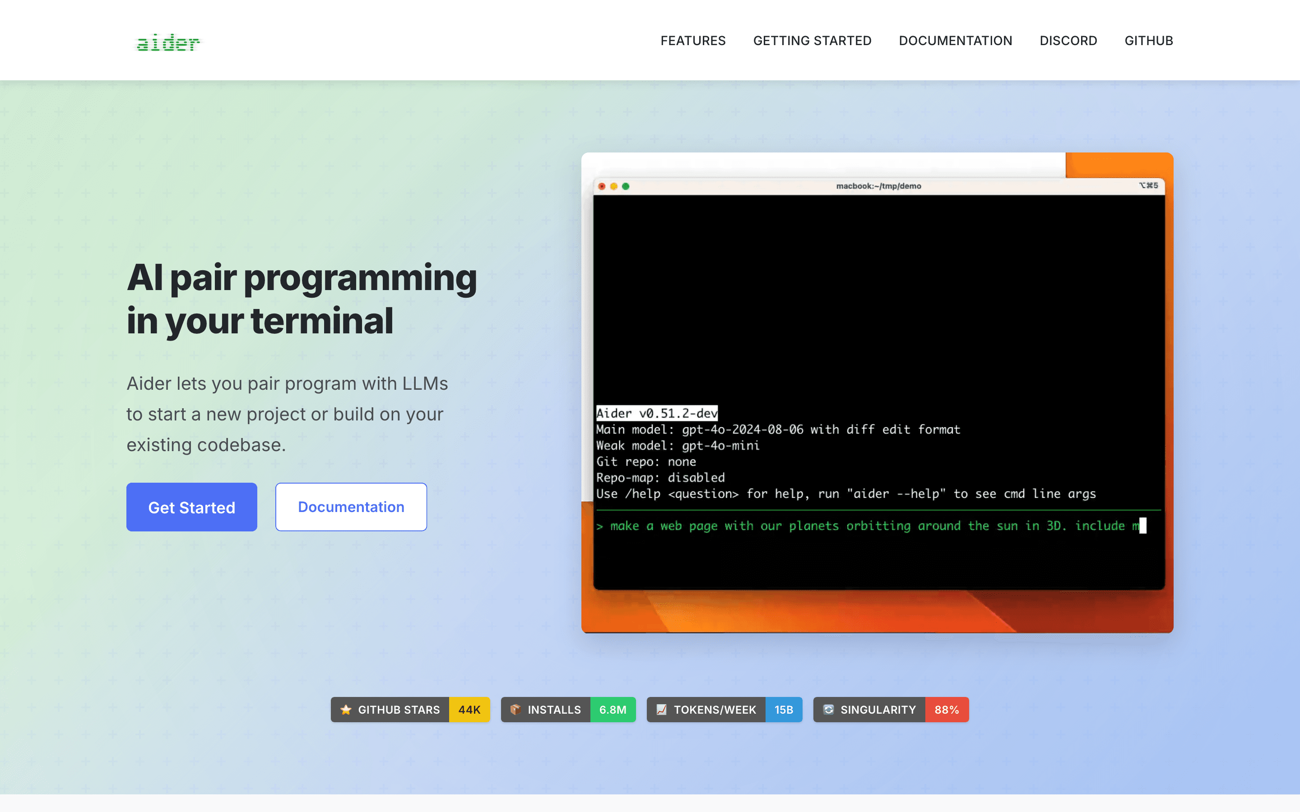
Task: Click the green 'make a web page' prompt line
Action: (871, 526)
